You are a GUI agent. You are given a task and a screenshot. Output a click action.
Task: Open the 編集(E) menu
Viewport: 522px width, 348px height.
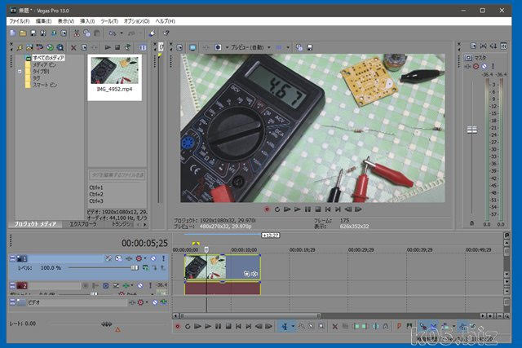coord(43,21)
